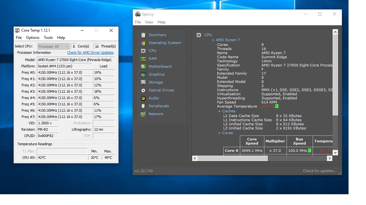Open the Summary section icon in Speccy
This screenshot has height=205, width=366.
[143, 35]
